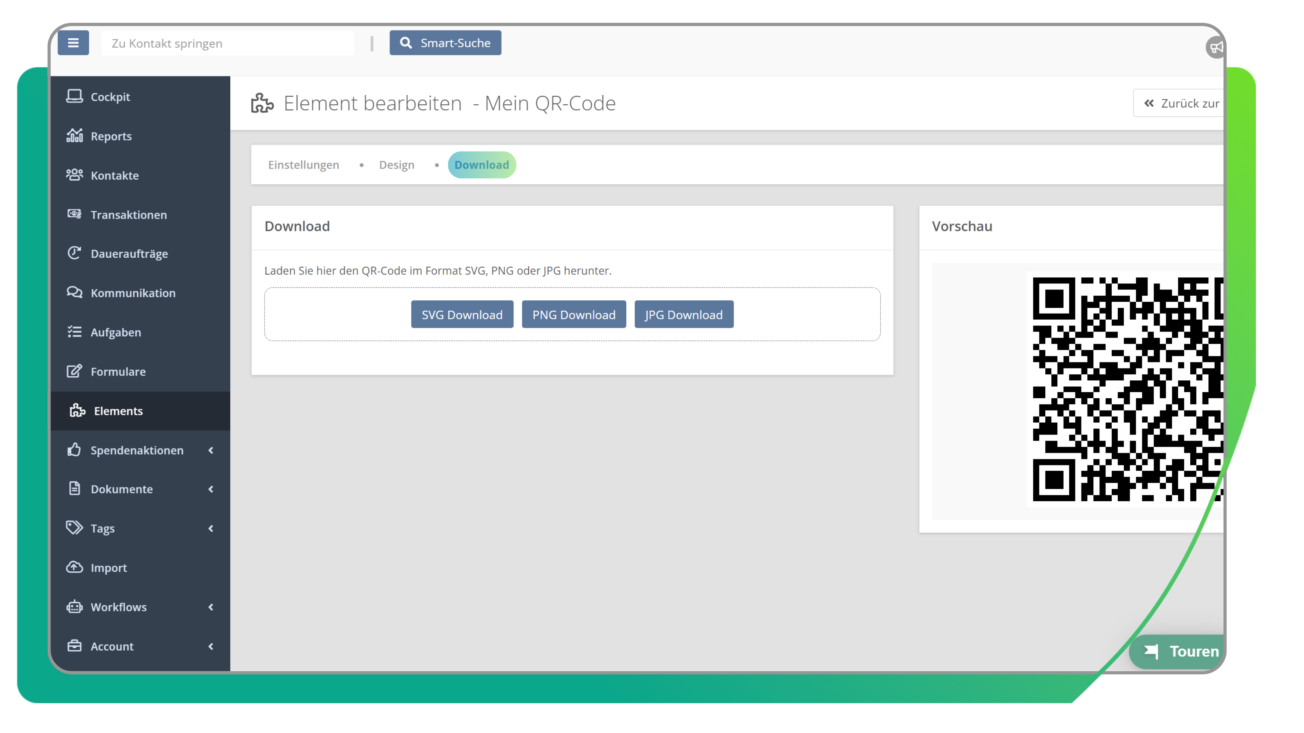Image resolution: width=1304 pixels, height=733 pixels.
Task: Click the Zu Kontakt springen field
Action: tap(228, 44)
